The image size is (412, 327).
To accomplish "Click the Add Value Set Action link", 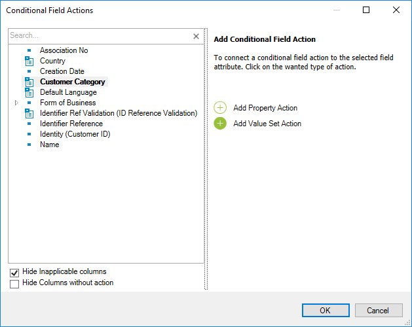I will 267,124.
